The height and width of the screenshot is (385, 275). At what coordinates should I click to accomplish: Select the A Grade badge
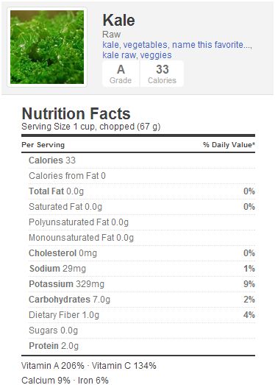point(121,74)
